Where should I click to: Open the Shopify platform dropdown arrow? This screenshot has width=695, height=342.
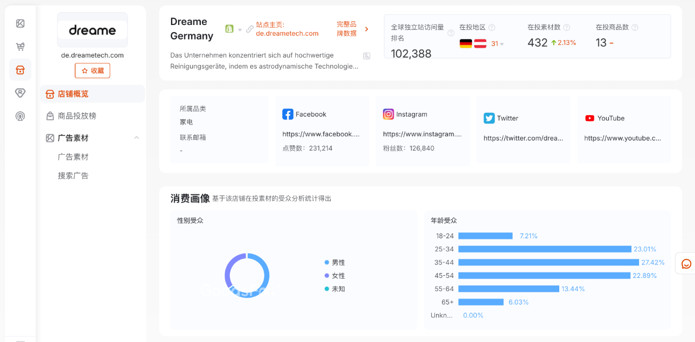(x=240, y=30)
